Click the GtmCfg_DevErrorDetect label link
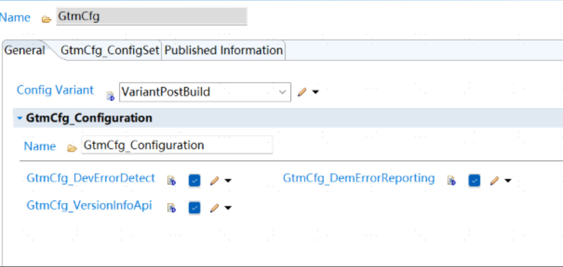 (91, 178)
